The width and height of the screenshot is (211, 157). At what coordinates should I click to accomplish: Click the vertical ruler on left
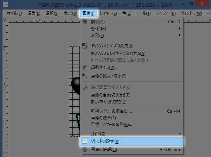[x=5, y=89]
